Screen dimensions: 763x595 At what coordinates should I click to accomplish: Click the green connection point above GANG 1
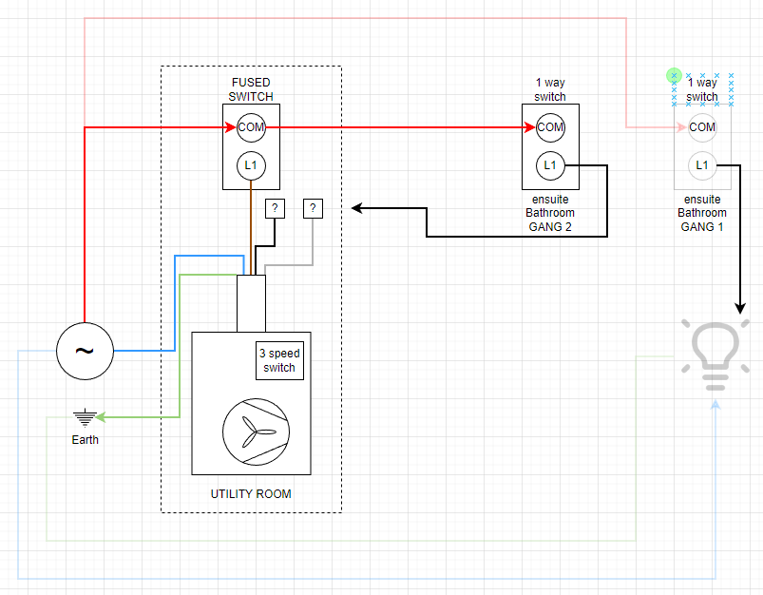point(674,75)
